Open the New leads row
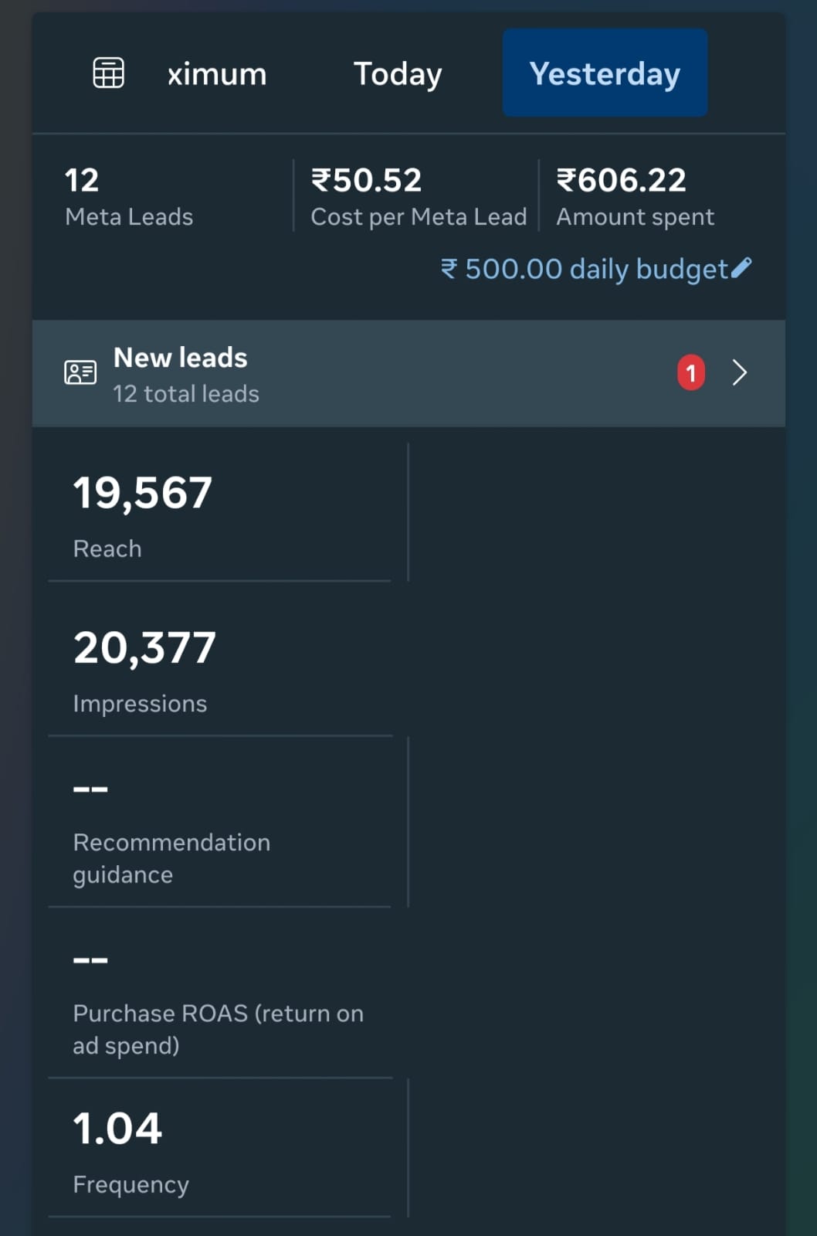 pyautogui.click(x=386, y=374)
